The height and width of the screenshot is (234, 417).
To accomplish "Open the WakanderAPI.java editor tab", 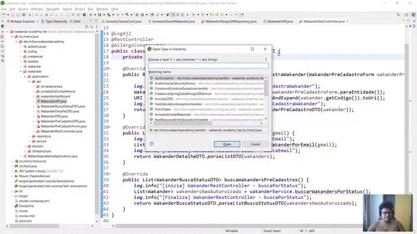I will pyautogui.click(x=278, y=21).
